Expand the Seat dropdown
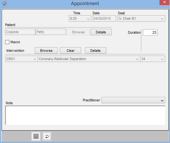 click(x=141, y=18)
